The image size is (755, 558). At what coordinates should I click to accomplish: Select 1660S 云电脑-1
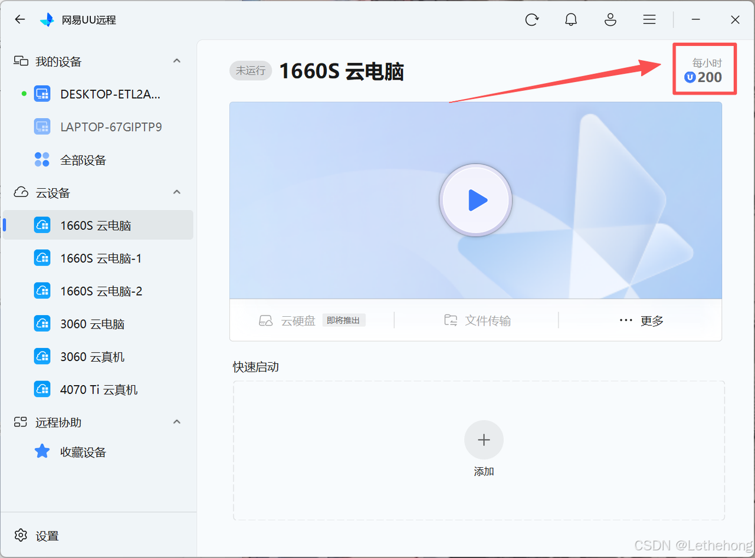click(98, 258)
